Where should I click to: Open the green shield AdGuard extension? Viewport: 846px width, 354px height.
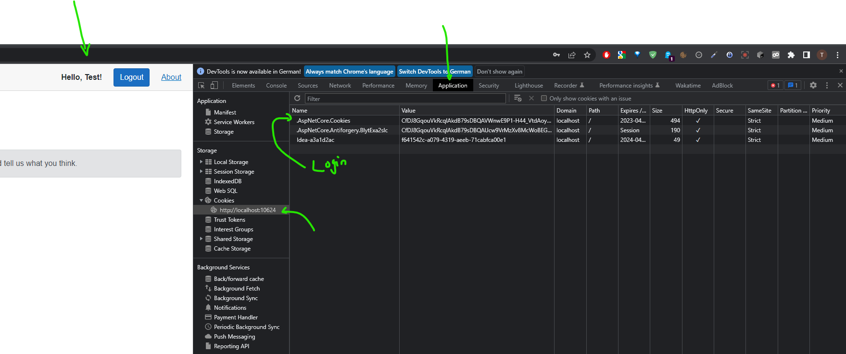(653, 55)
